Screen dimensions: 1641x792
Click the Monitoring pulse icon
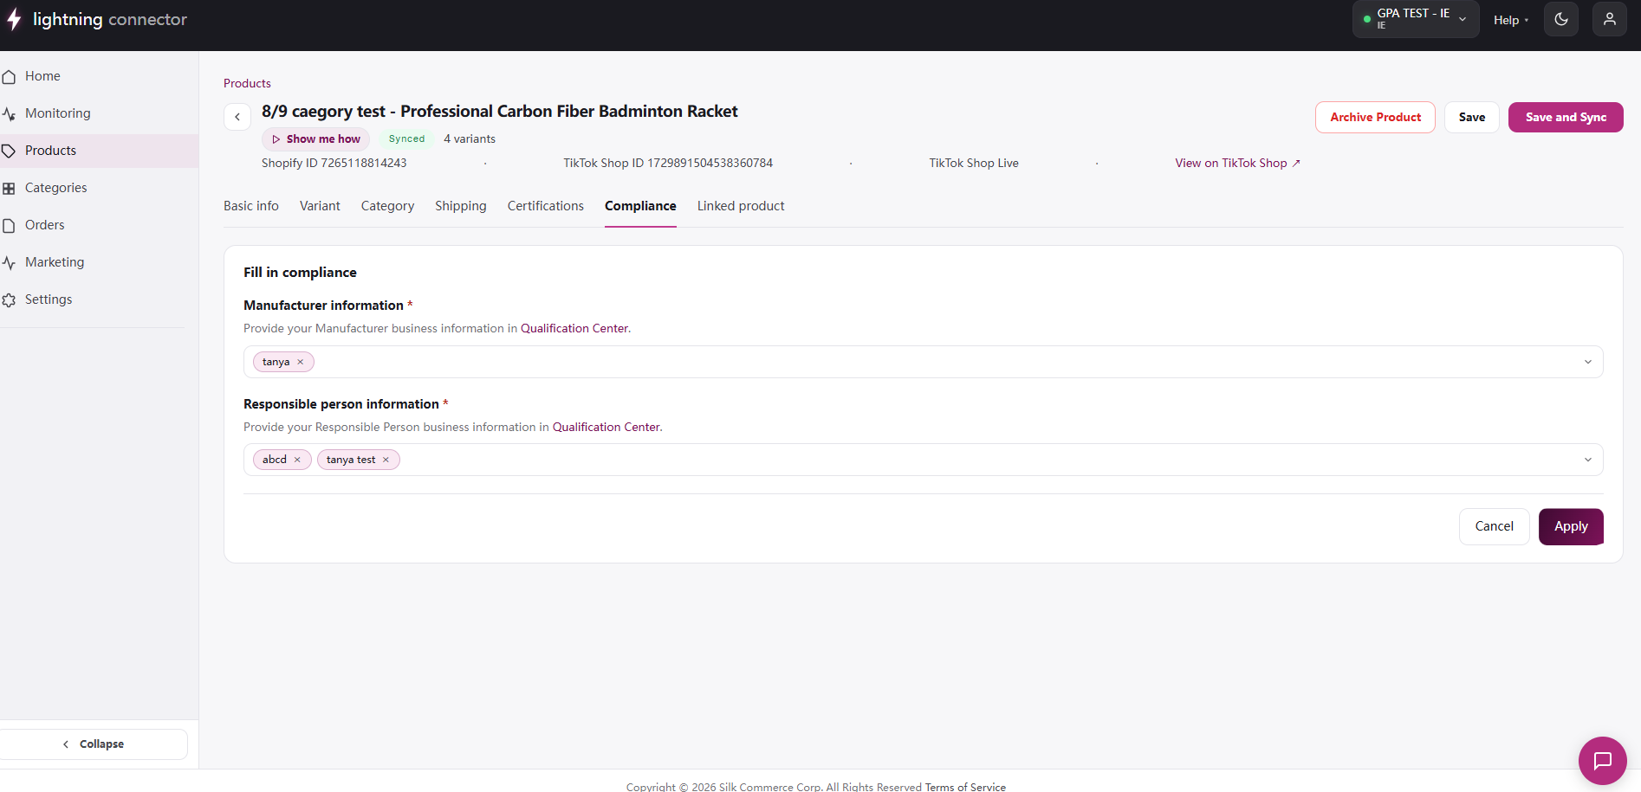[9, 113]
